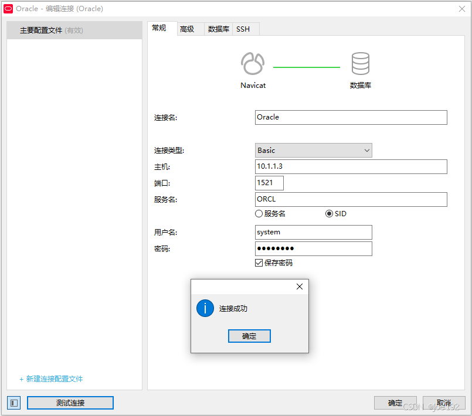Click the 测试连接 button
The image size is (472, 416).
pos(70,403)
